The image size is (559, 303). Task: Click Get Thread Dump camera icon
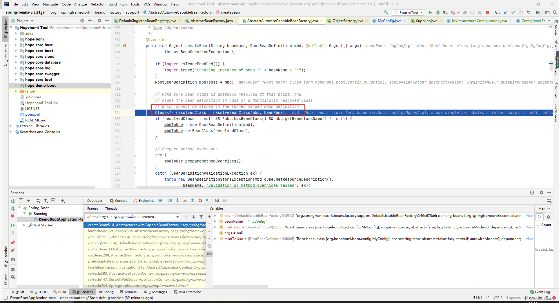point(13,260)
